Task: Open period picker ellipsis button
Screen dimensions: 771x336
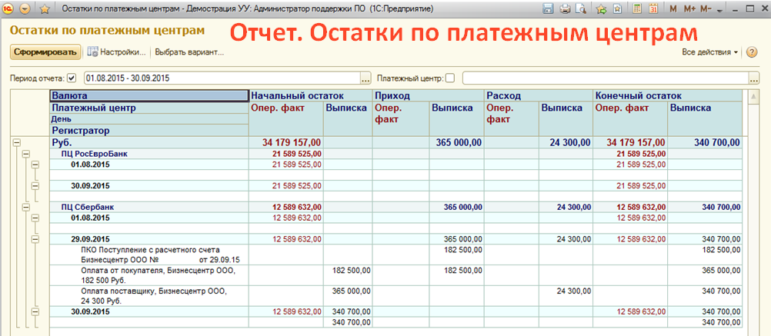Action: [365, 78]
